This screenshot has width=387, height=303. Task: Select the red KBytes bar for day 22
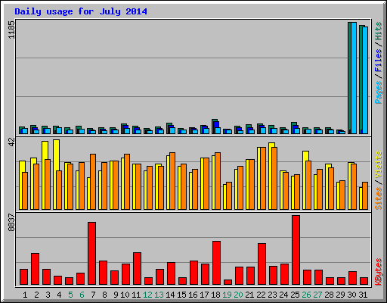[262, 264]
